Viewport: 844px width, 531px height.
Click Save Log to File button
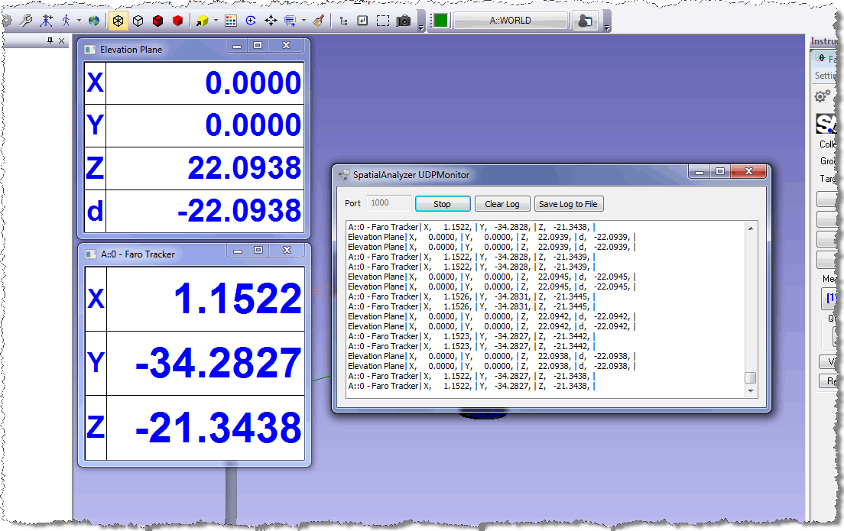[569, 204]
